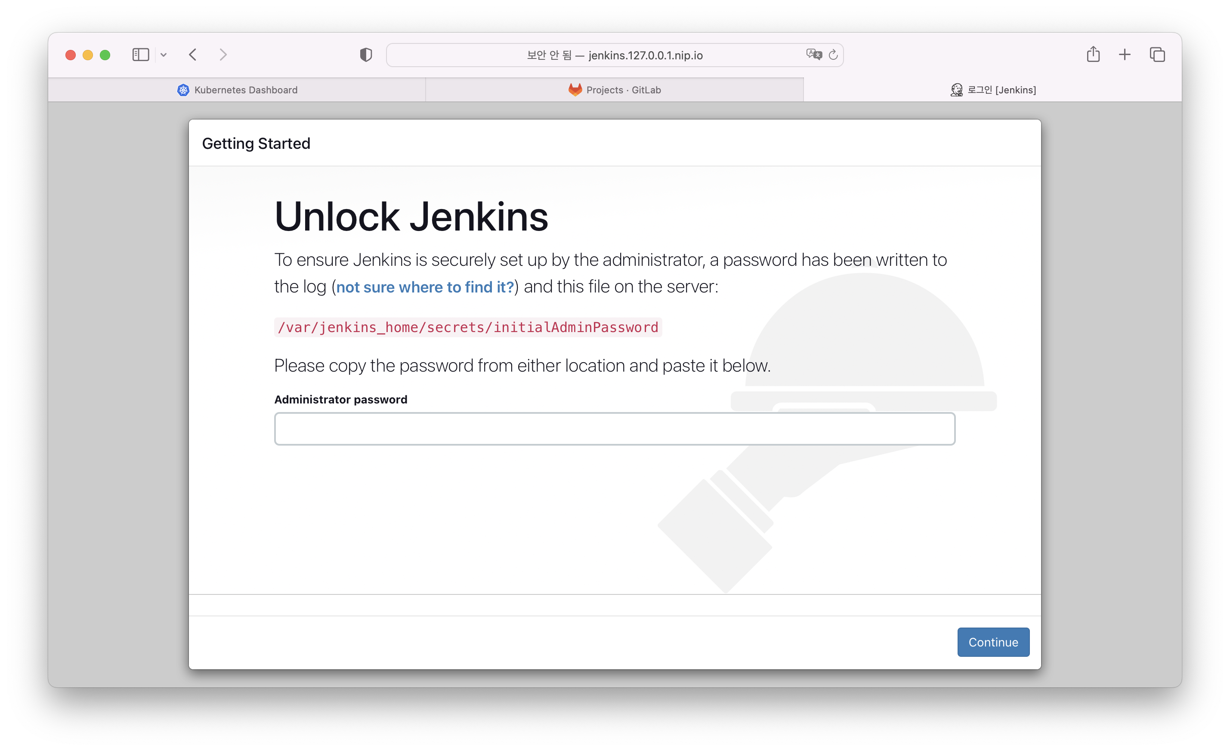Viewport: 1230px width, 751px height.
Task: Open the Share menu icon
Action: coord(1093,54)
